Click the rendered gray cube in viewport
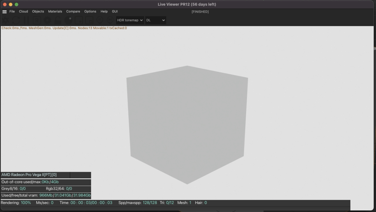Screen dimensions: 376x212 187,125
